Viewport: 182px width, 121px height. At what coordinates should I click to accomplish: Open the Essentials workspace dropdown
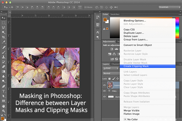tap(169, 7)
